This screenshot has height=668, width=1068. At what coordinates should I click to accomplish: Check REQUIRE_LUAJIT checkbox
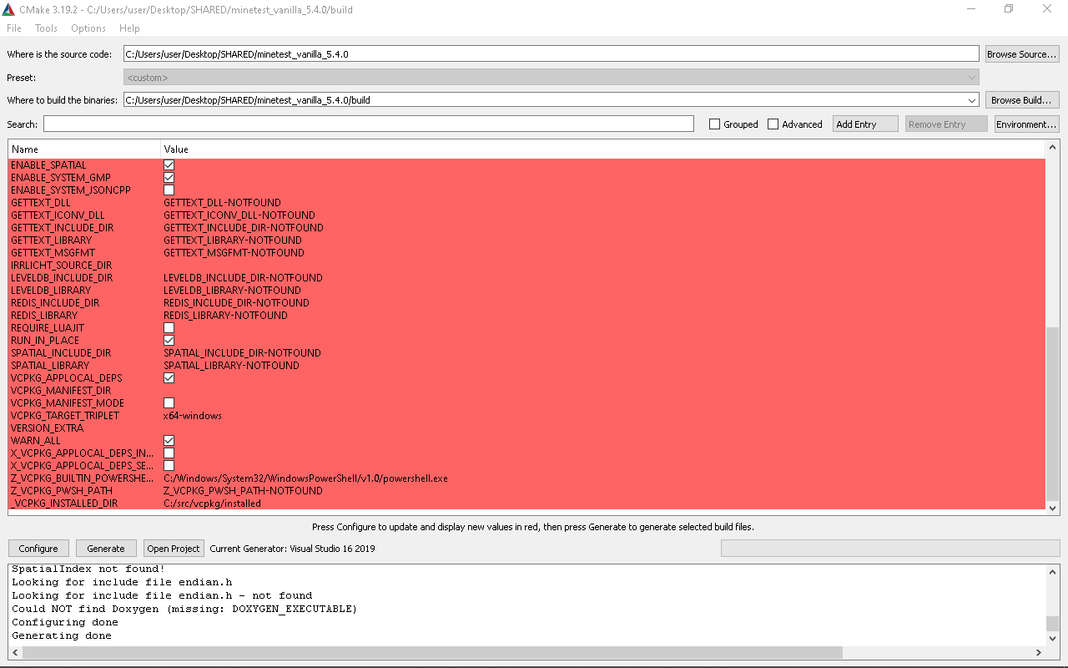pyautogui.click(x=169, y=328)
